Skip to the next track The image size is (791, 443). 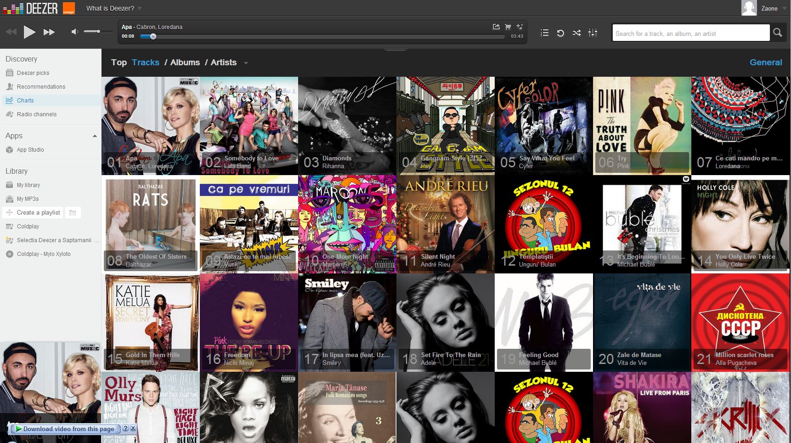point(49,32)
